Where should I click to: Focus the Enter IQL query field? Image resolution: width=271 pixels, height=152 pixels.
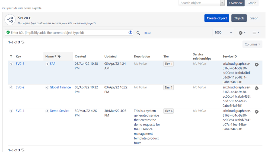point(69,32)
